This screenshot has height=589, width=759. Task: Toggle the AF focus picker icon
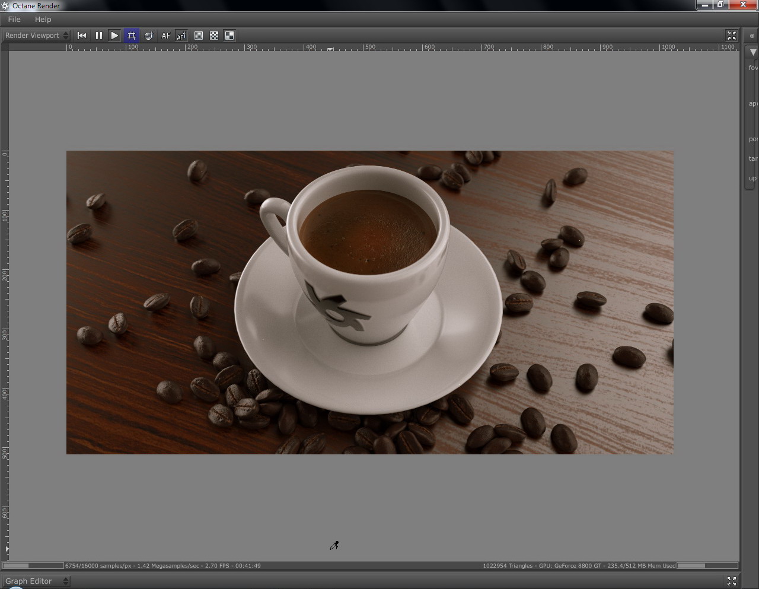point(181,36)
